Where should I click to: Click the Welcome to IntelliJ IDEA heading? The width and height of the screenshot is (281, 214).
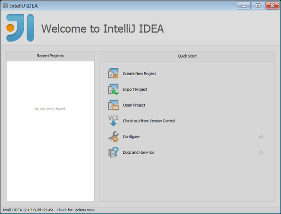click(x=103, y=29)
